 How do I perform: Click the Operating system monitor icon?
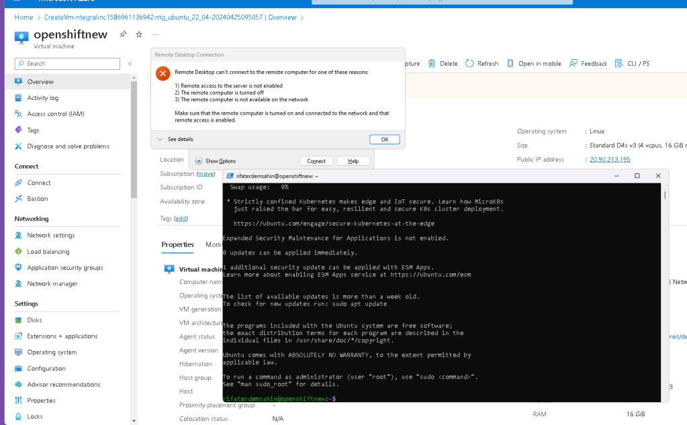click(x=18, y=352)
